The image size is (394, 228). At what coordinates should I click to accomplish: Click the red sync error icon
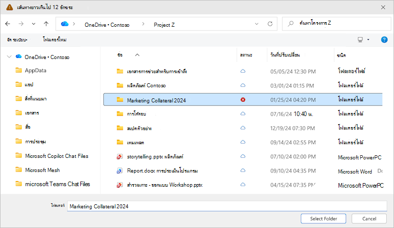(x=243, y=100)
